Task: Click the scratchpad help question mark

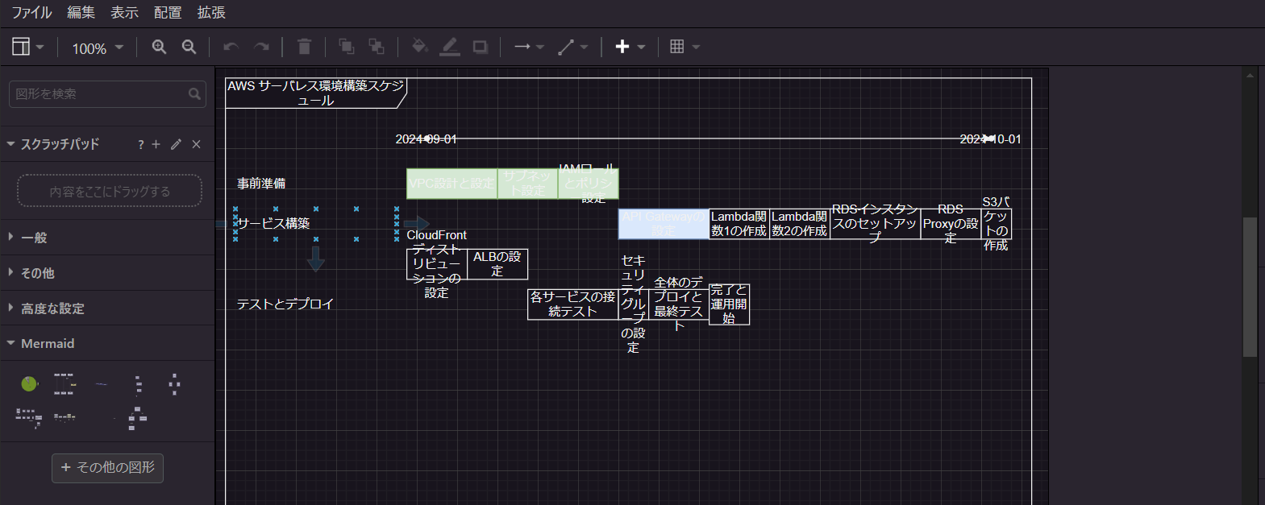Action: point(140,144)
